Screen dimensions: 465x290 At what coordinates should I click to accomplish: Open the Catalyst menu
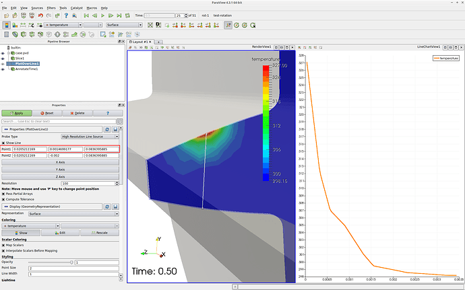pyautogui.click(x=75, y=7)
